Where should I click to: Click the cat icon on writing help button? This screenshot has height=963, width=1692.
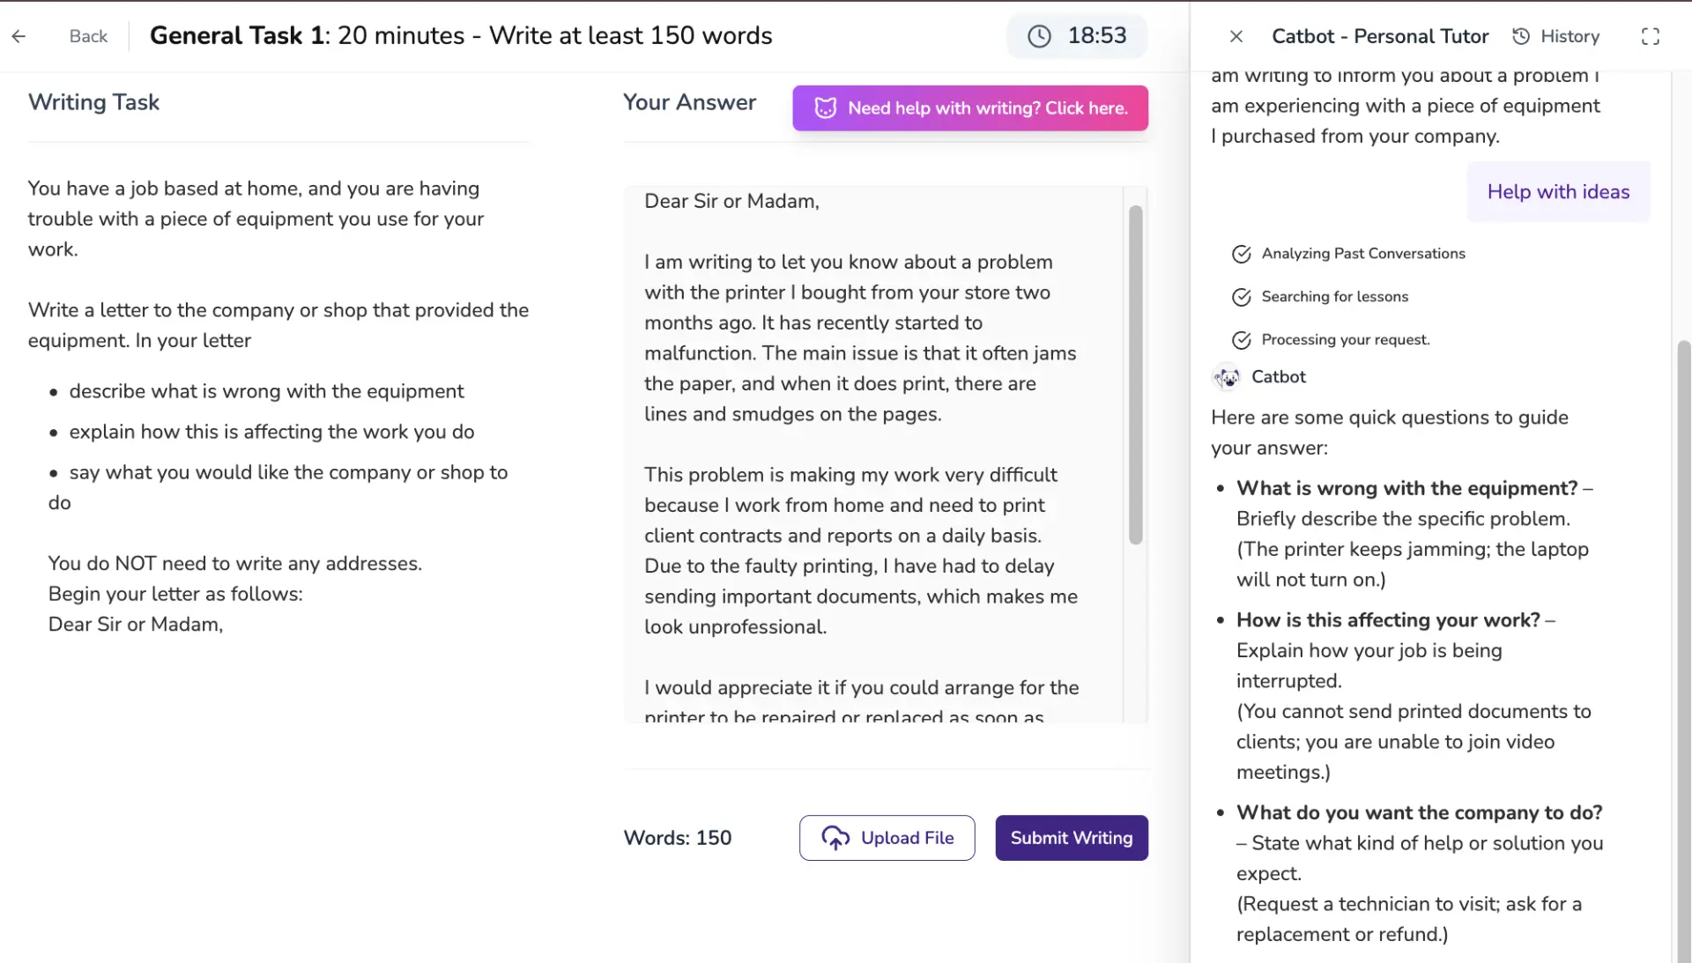[826, 108]
